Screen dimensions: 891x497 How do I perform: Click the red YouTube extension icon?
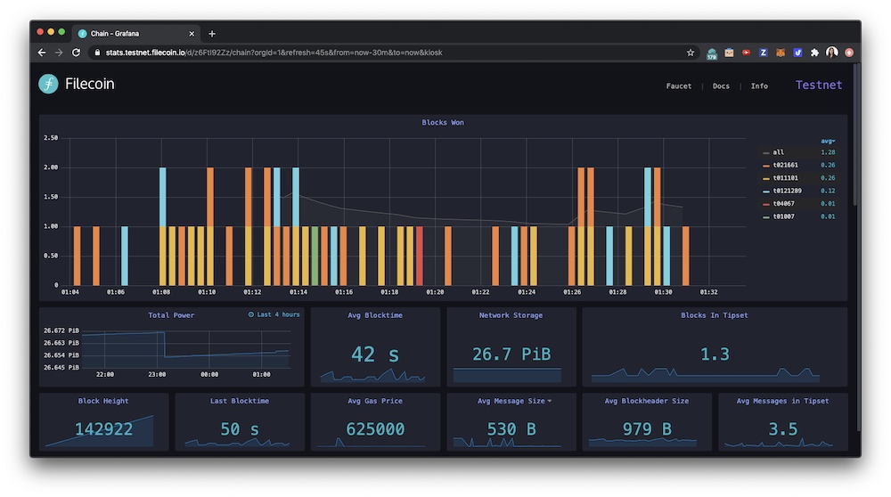tap(746, 53)
